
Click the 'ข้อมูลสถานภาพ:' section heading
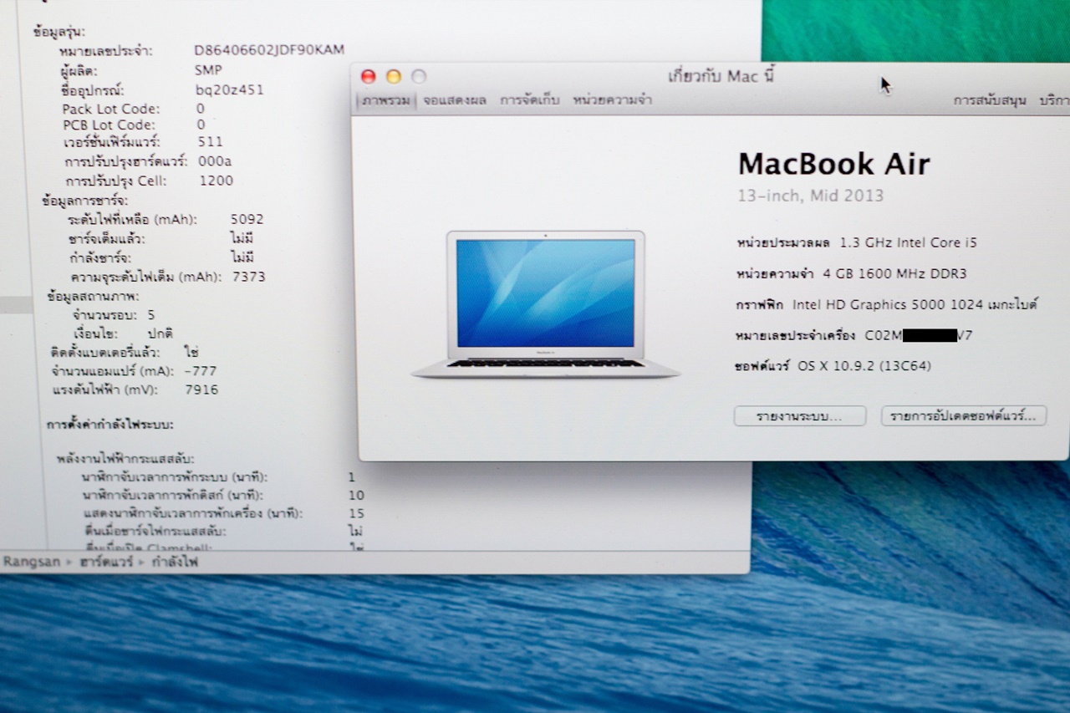click(93, 297)
